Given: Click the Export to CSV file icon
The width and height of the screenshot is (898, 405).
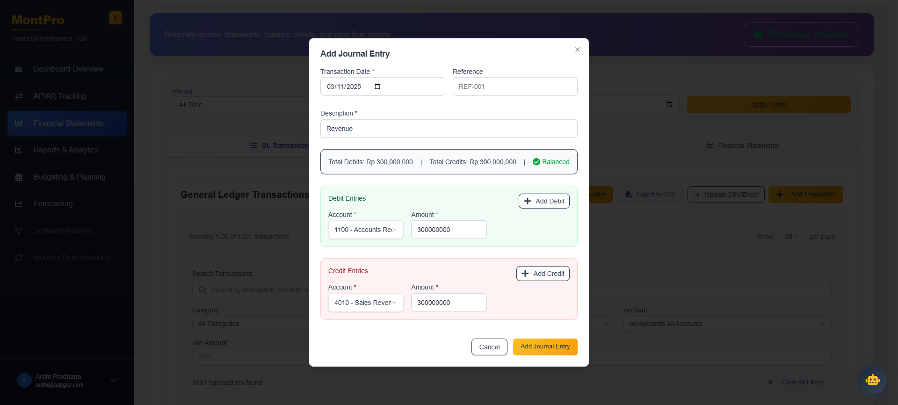Looking at the screenshot, I should point(629,195).
